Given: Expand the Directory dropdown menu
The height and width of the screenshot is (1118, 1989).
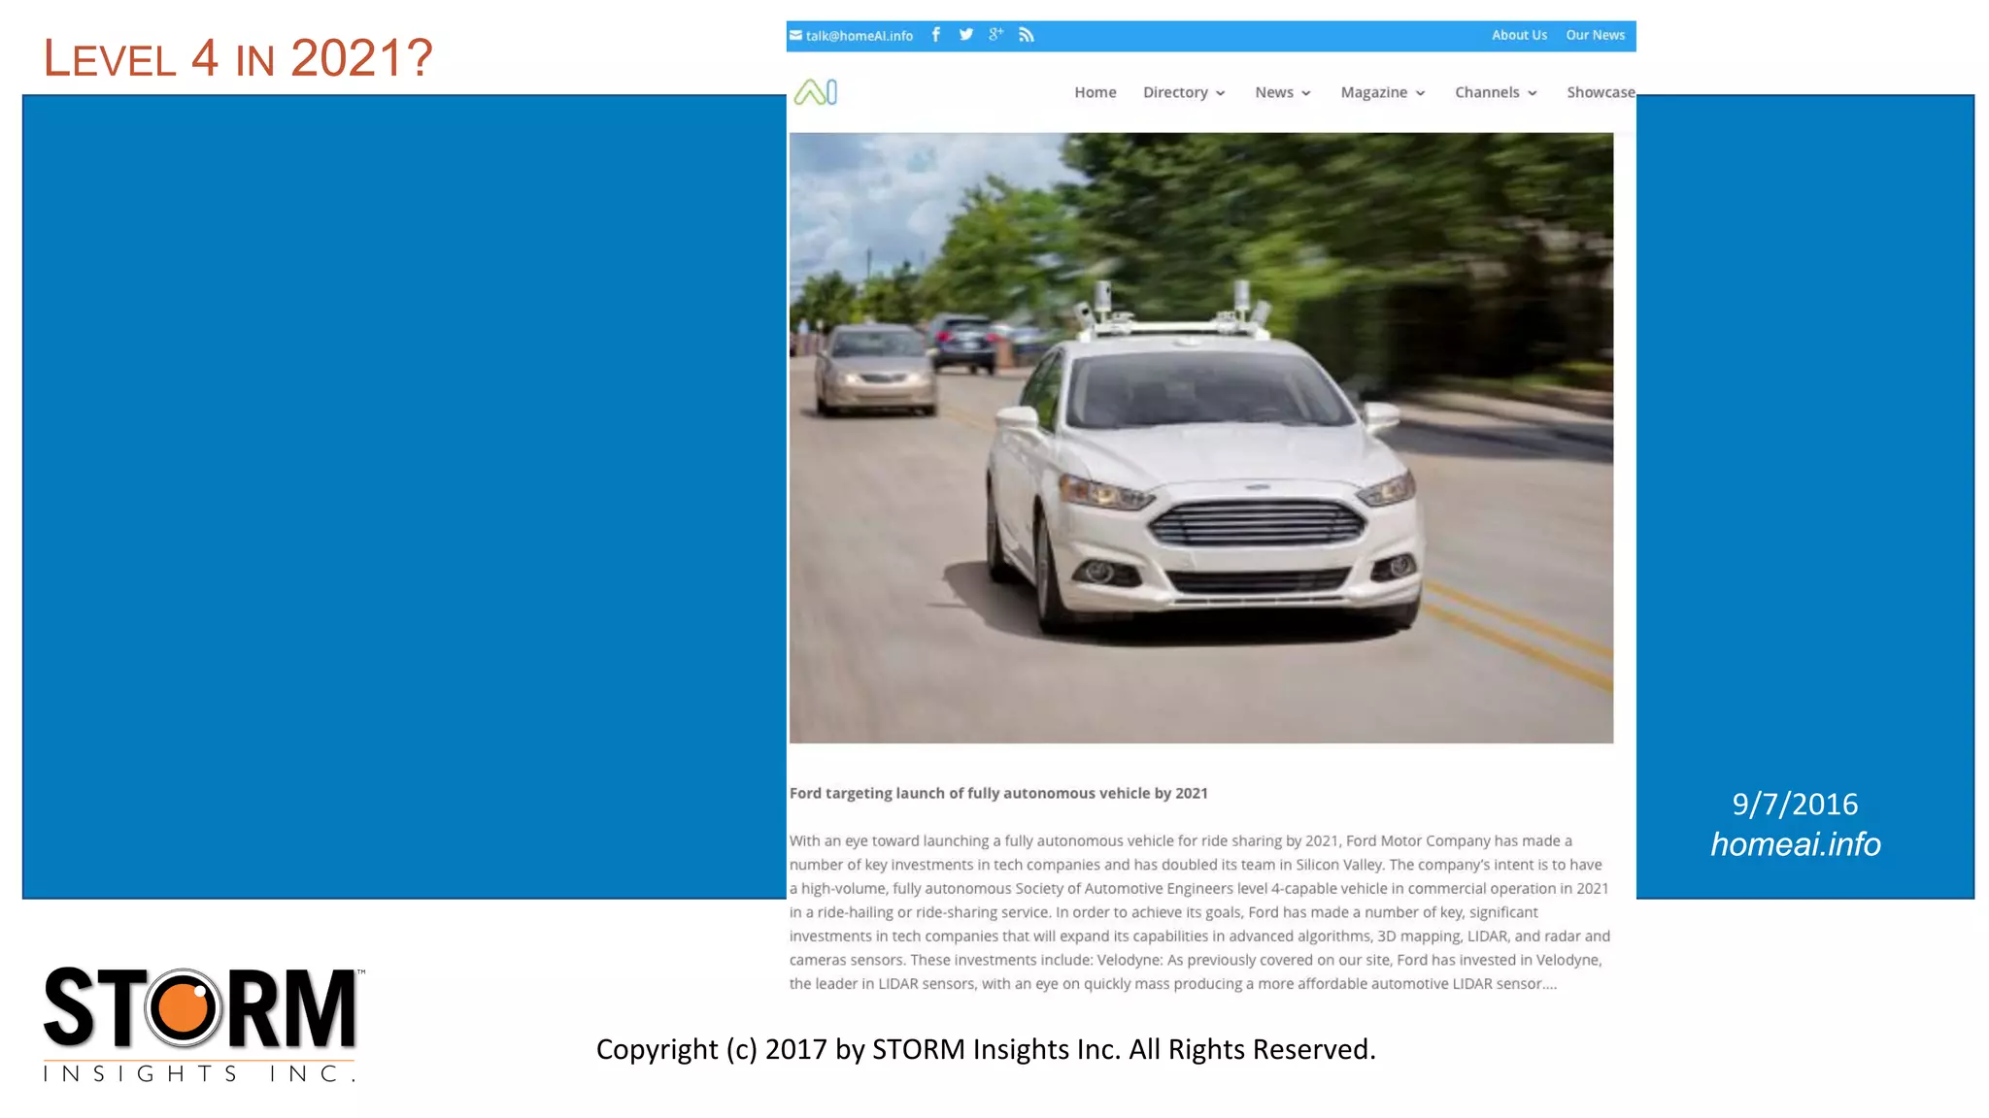Looking at the screenshot, I should pyautogui.click(x=1183, y=92).
